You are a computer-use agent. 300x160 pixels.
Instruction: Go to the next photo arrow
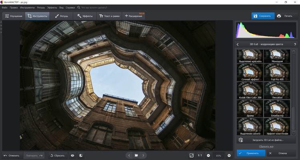[144, 155]
